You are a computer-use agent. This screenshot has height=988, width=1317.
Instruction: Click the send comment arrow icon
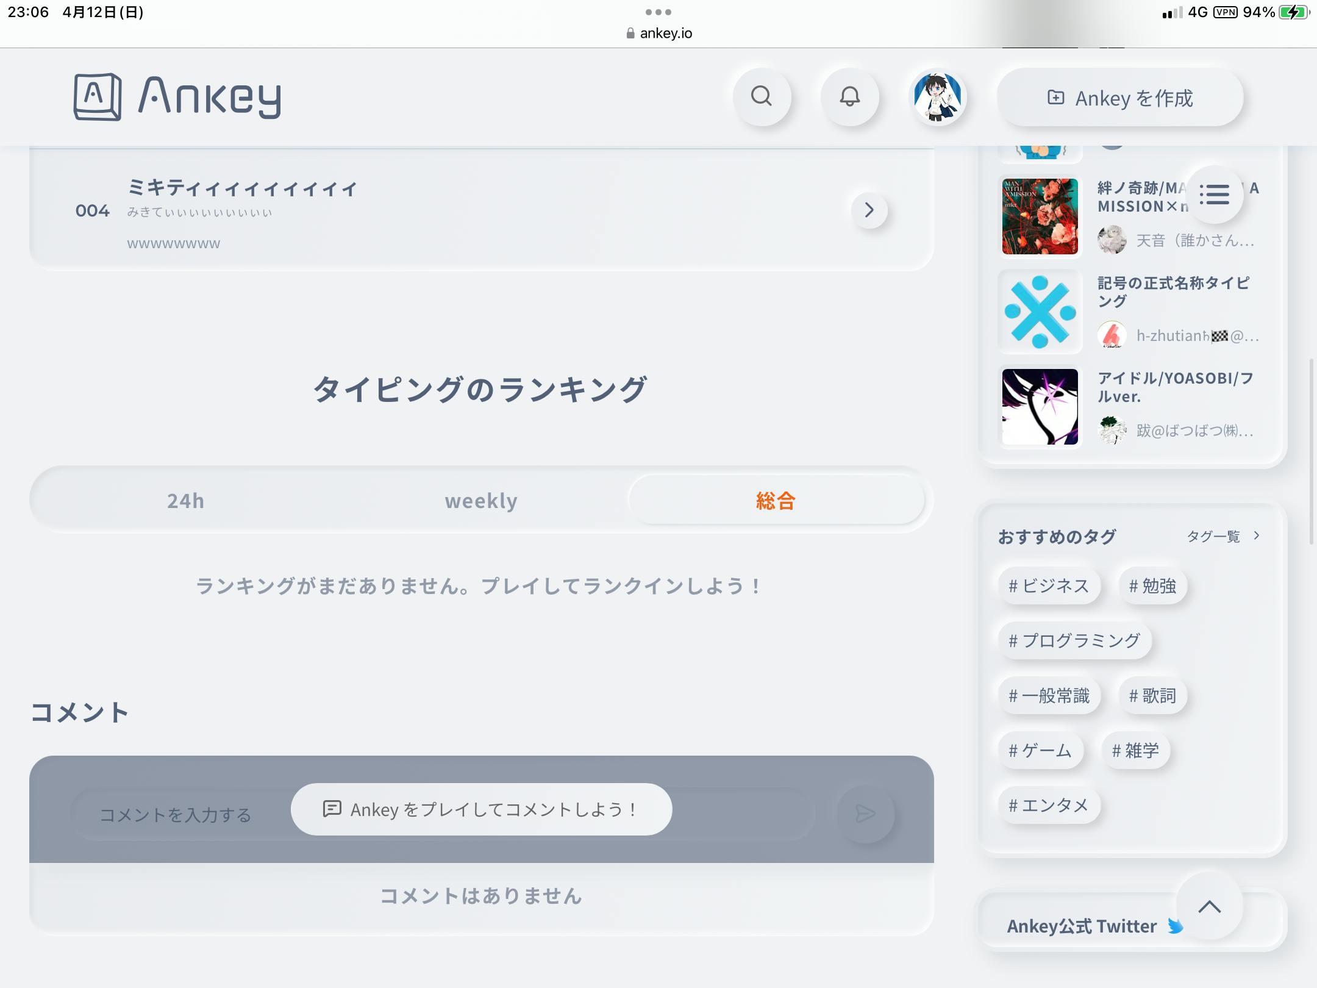pos(865,814)
